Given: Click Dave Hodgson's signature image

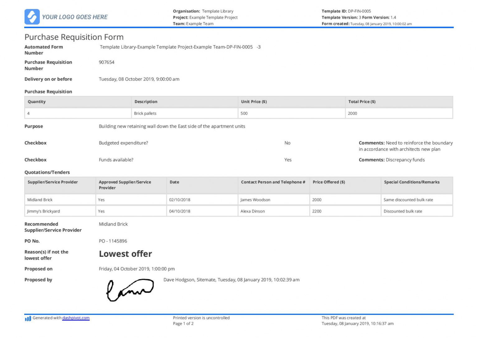Looking at the screenshot, I should click(x=130, y=290).
